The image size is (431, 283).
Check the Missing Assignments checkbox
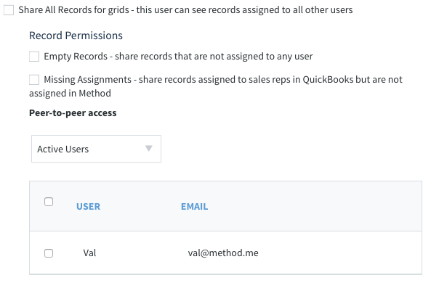coord(34,80)
